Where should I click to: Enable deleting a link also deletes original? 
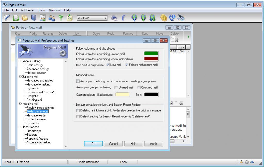tap(78, 110)
